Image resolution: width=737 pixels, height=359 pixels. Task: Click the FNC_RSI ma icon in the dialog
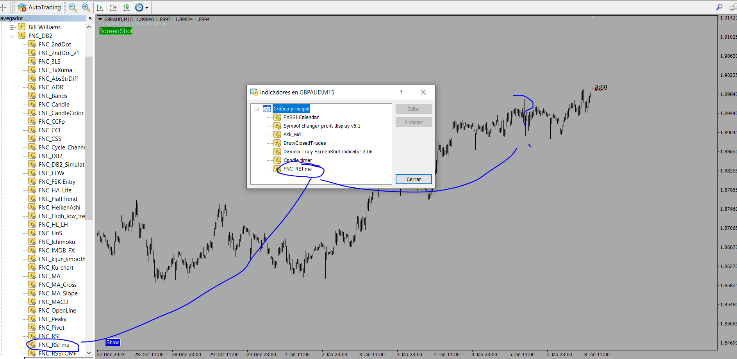[x=277, y=169]
